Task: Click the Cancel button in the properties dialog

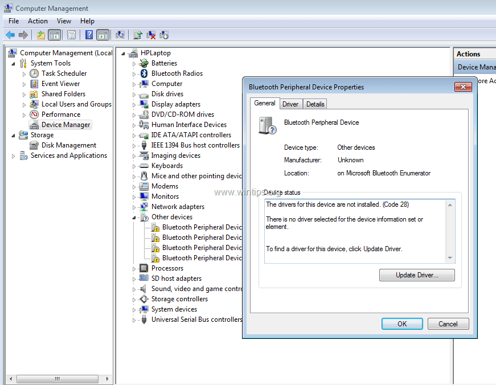Action: click(448, 323)
